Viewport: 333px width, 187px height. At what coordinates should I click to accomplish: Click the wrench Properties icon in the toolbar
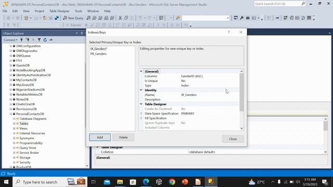241,18
